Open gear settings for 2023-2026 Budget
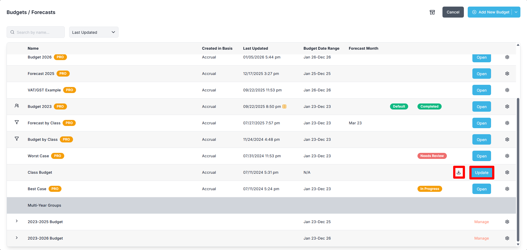The width and height of the screenshot is (527, 250). [x=507, y=238]
